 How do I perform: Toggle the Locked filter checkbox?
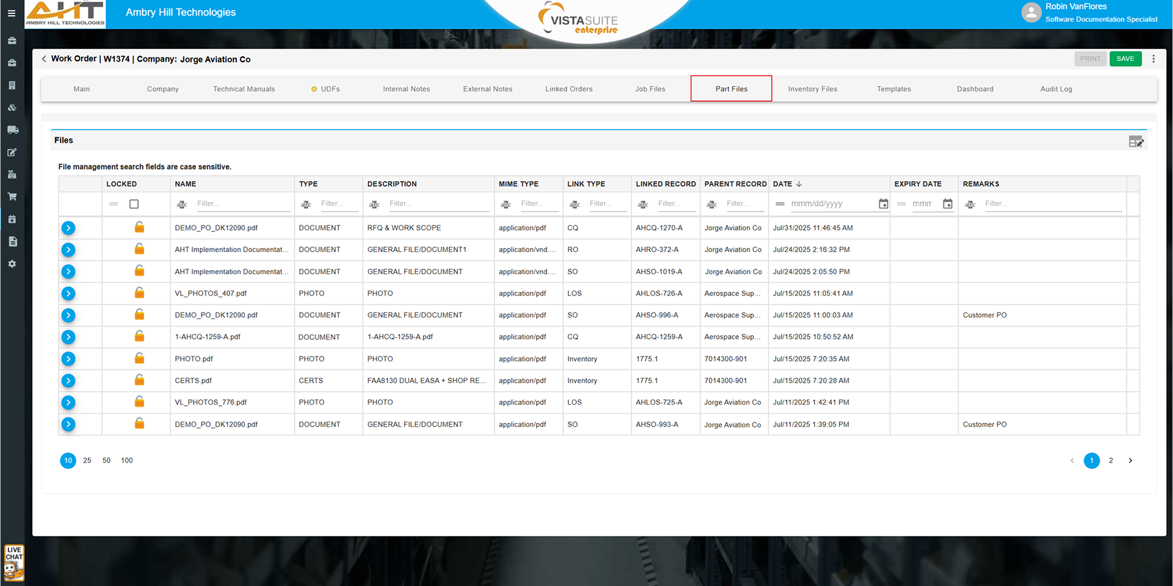134,204
